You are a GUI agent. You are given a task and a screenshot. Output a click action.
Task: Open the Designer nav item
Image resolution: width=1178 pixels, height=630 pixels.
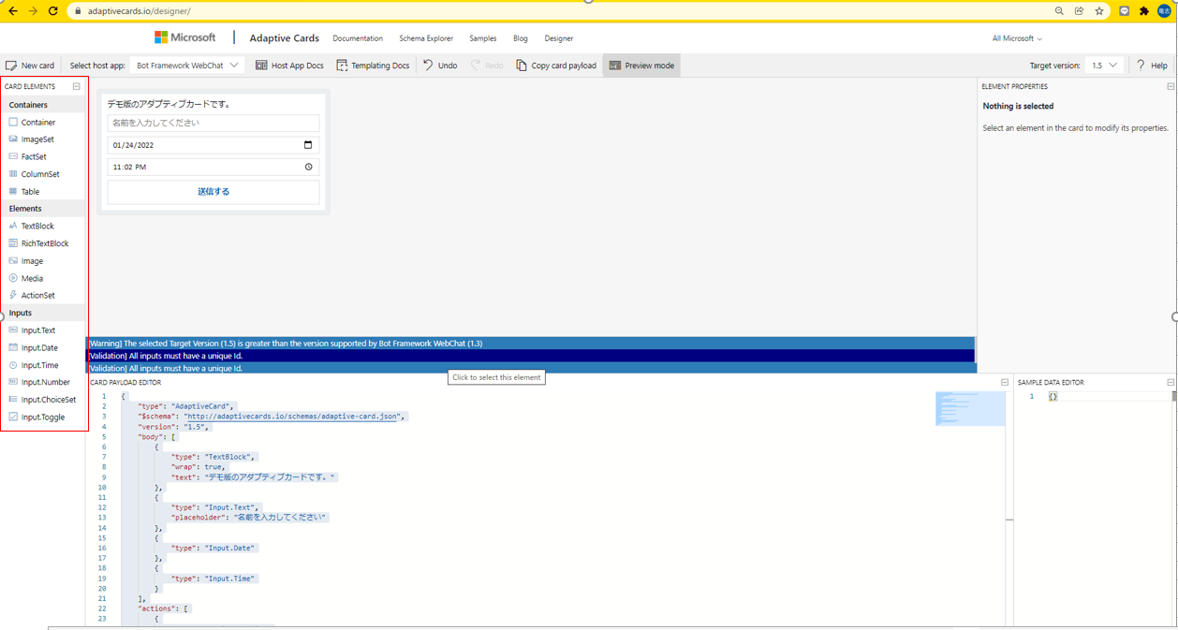[x=559, y=38]
